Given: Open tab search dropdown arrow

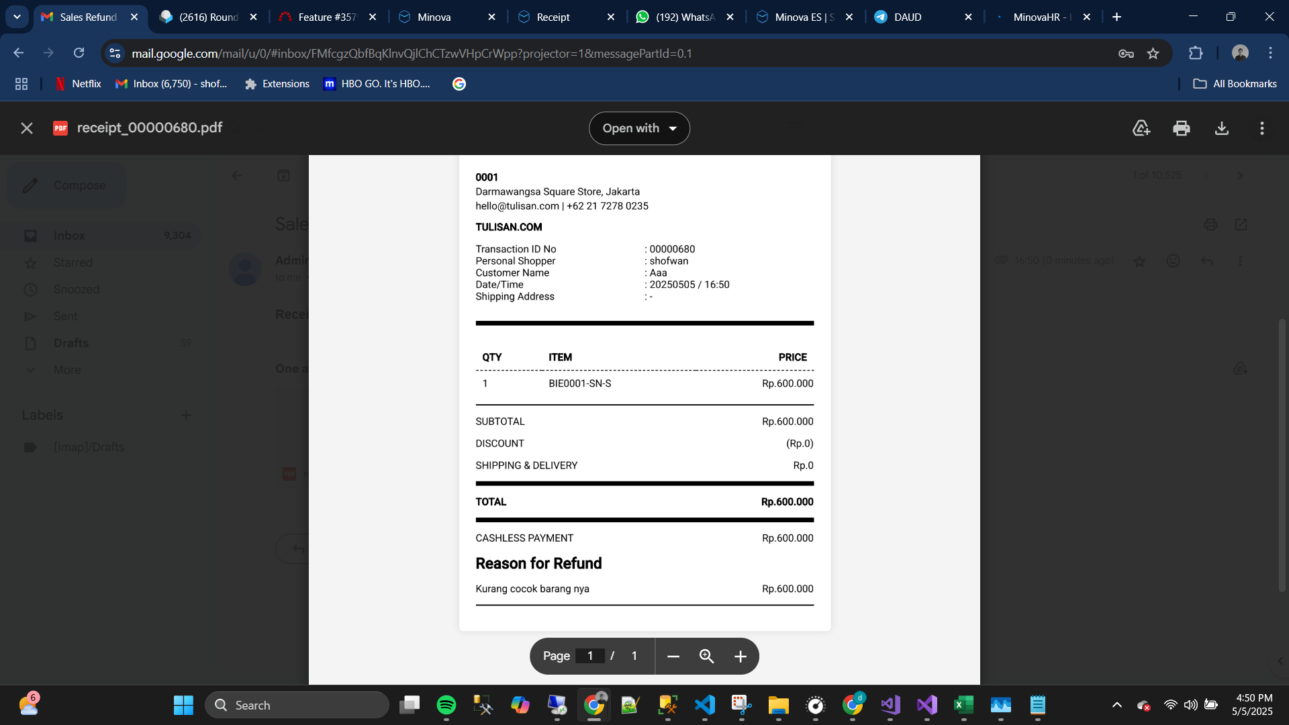Looking at the screenshot, I should click(x=17, y=17).
